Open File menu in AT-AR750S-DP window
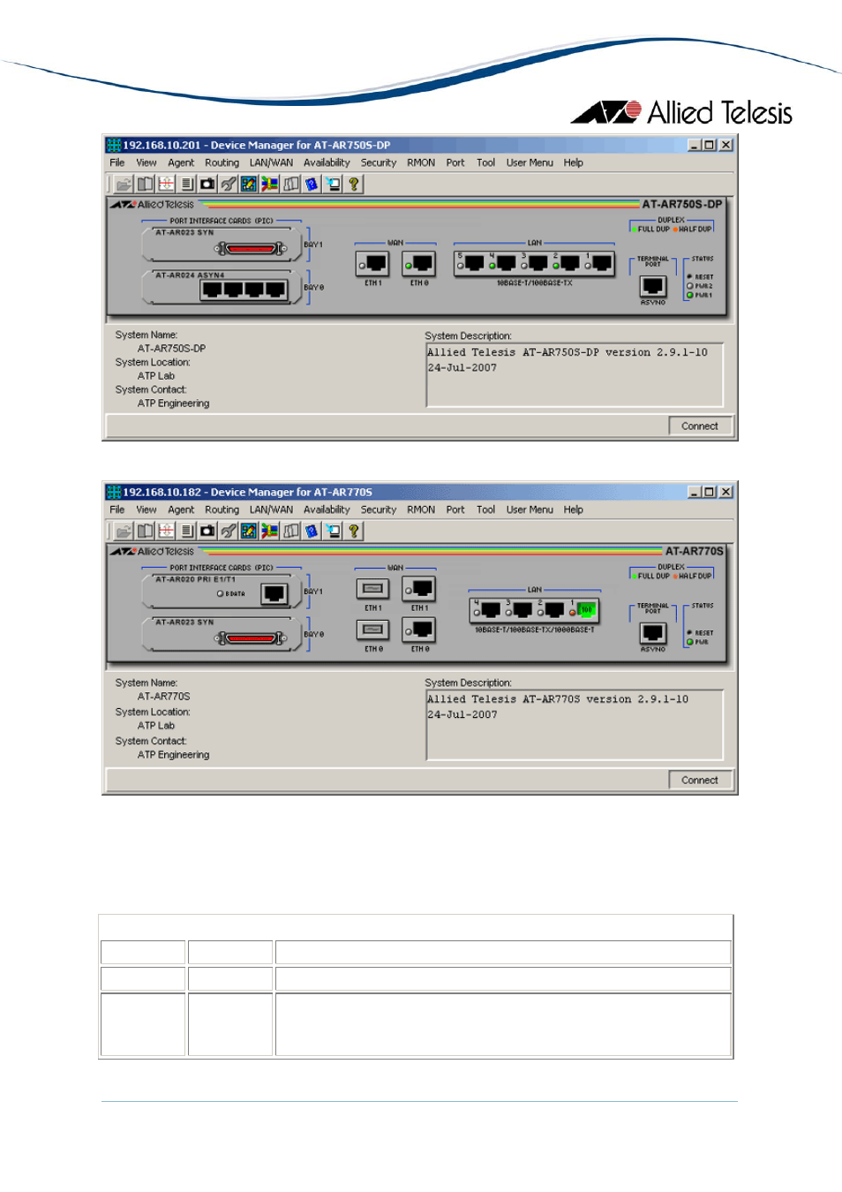This screenshot has height=1192, width=842. pos(117,163)
